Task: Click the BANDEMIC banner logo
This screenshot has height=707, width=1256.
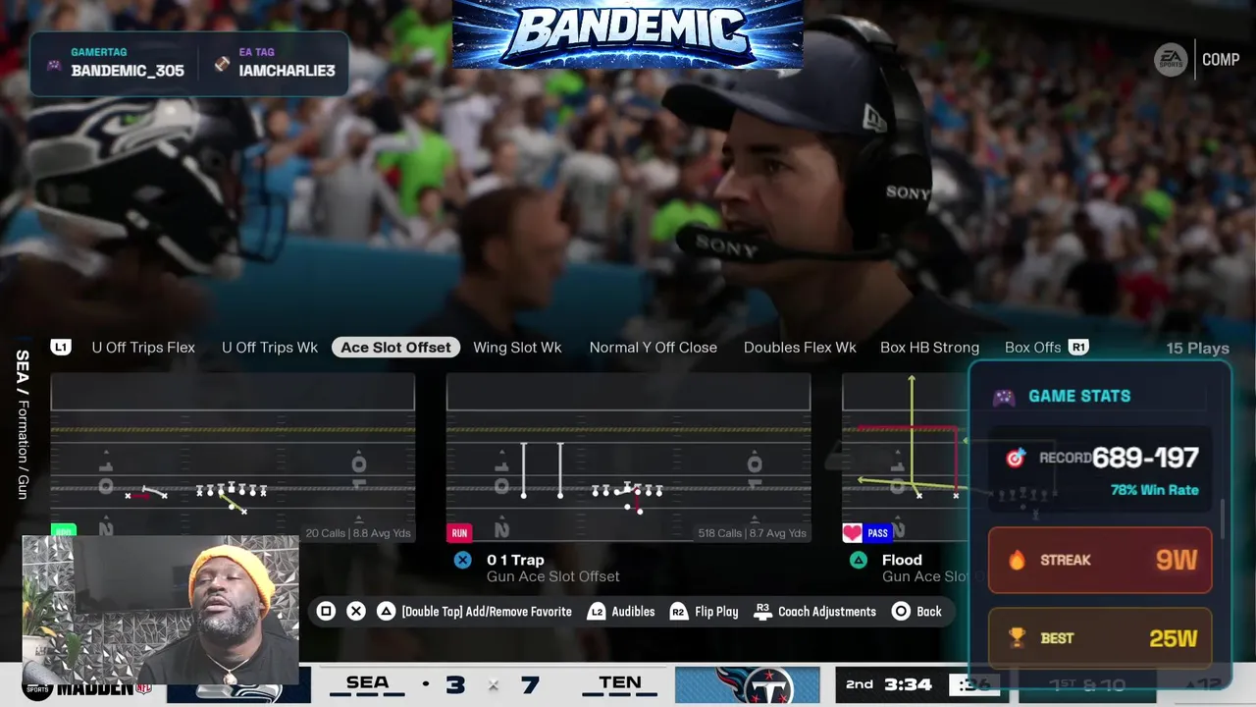Action: pyautogui.click(x=628, y=34)
